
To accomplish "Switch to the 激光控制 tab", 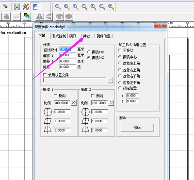I will tap(59, 36).
